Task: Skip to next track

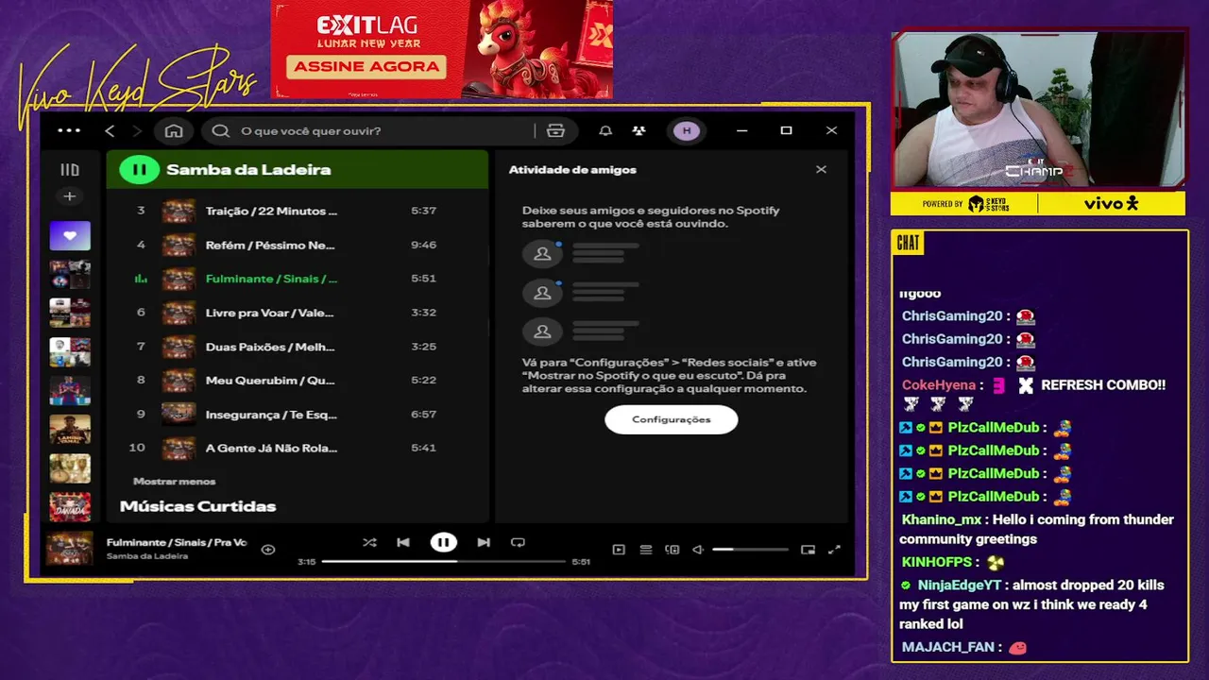Action: pos(484,542)
